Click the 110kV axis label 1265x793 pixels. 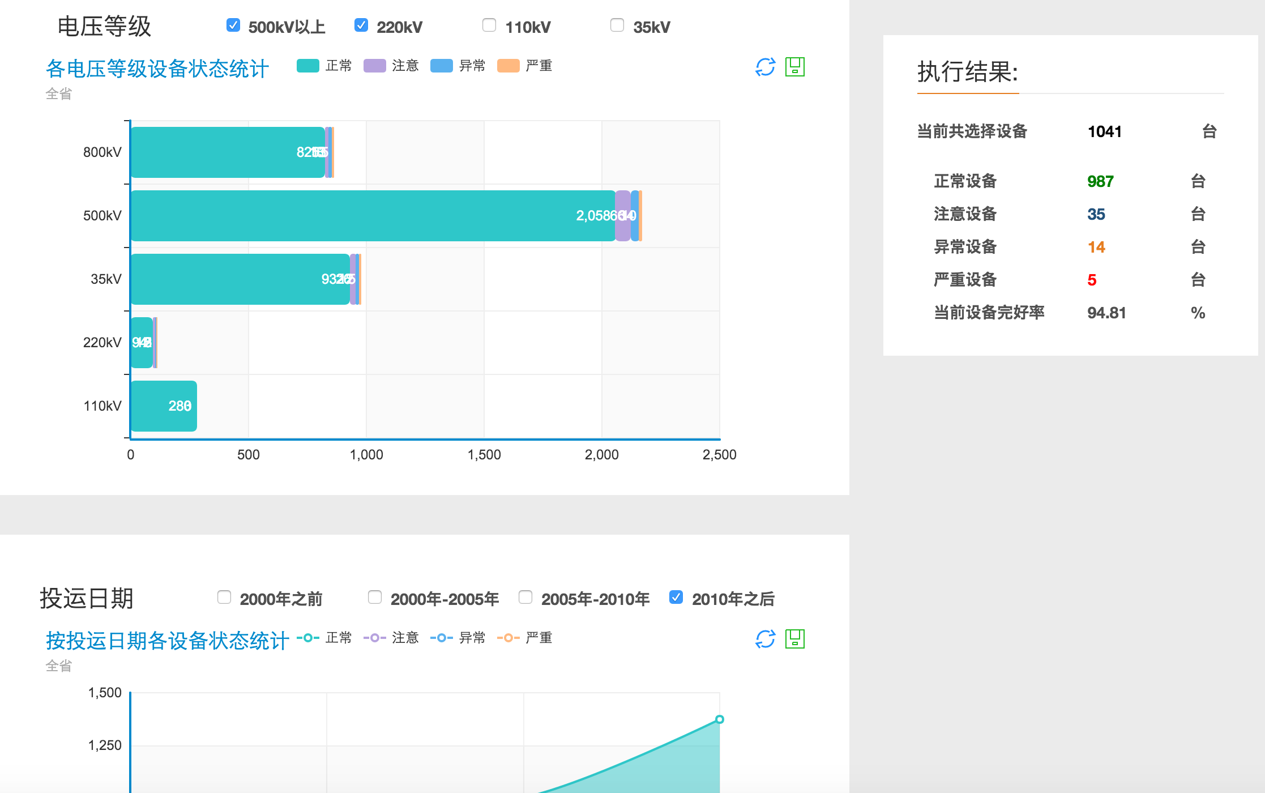click(x=102, y=406)
